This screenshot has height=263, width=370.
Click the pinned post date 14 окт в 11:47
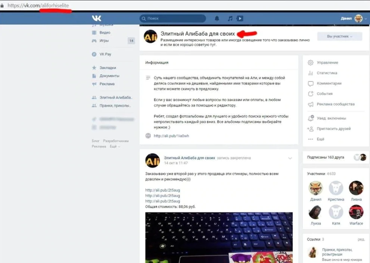tap(176, 163)
